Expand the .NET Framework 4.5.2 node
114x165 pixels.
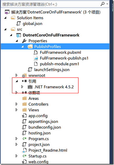[22, 87]
